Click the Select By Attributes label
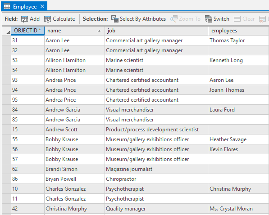 click(x=143, y=19)
